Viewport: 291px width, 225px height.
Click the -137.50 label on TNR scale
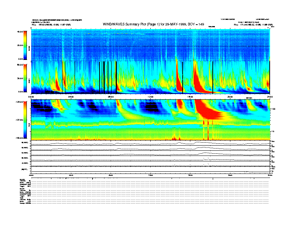[x=19, y=120]
